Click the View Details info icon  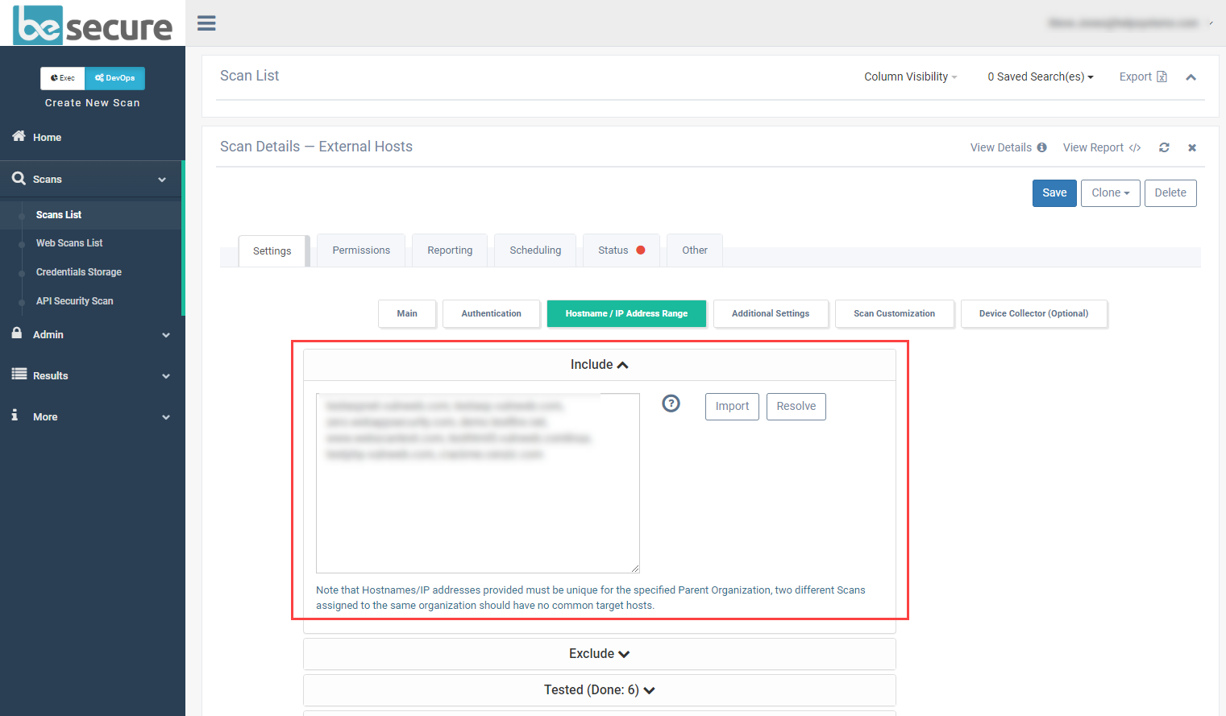1041,147
